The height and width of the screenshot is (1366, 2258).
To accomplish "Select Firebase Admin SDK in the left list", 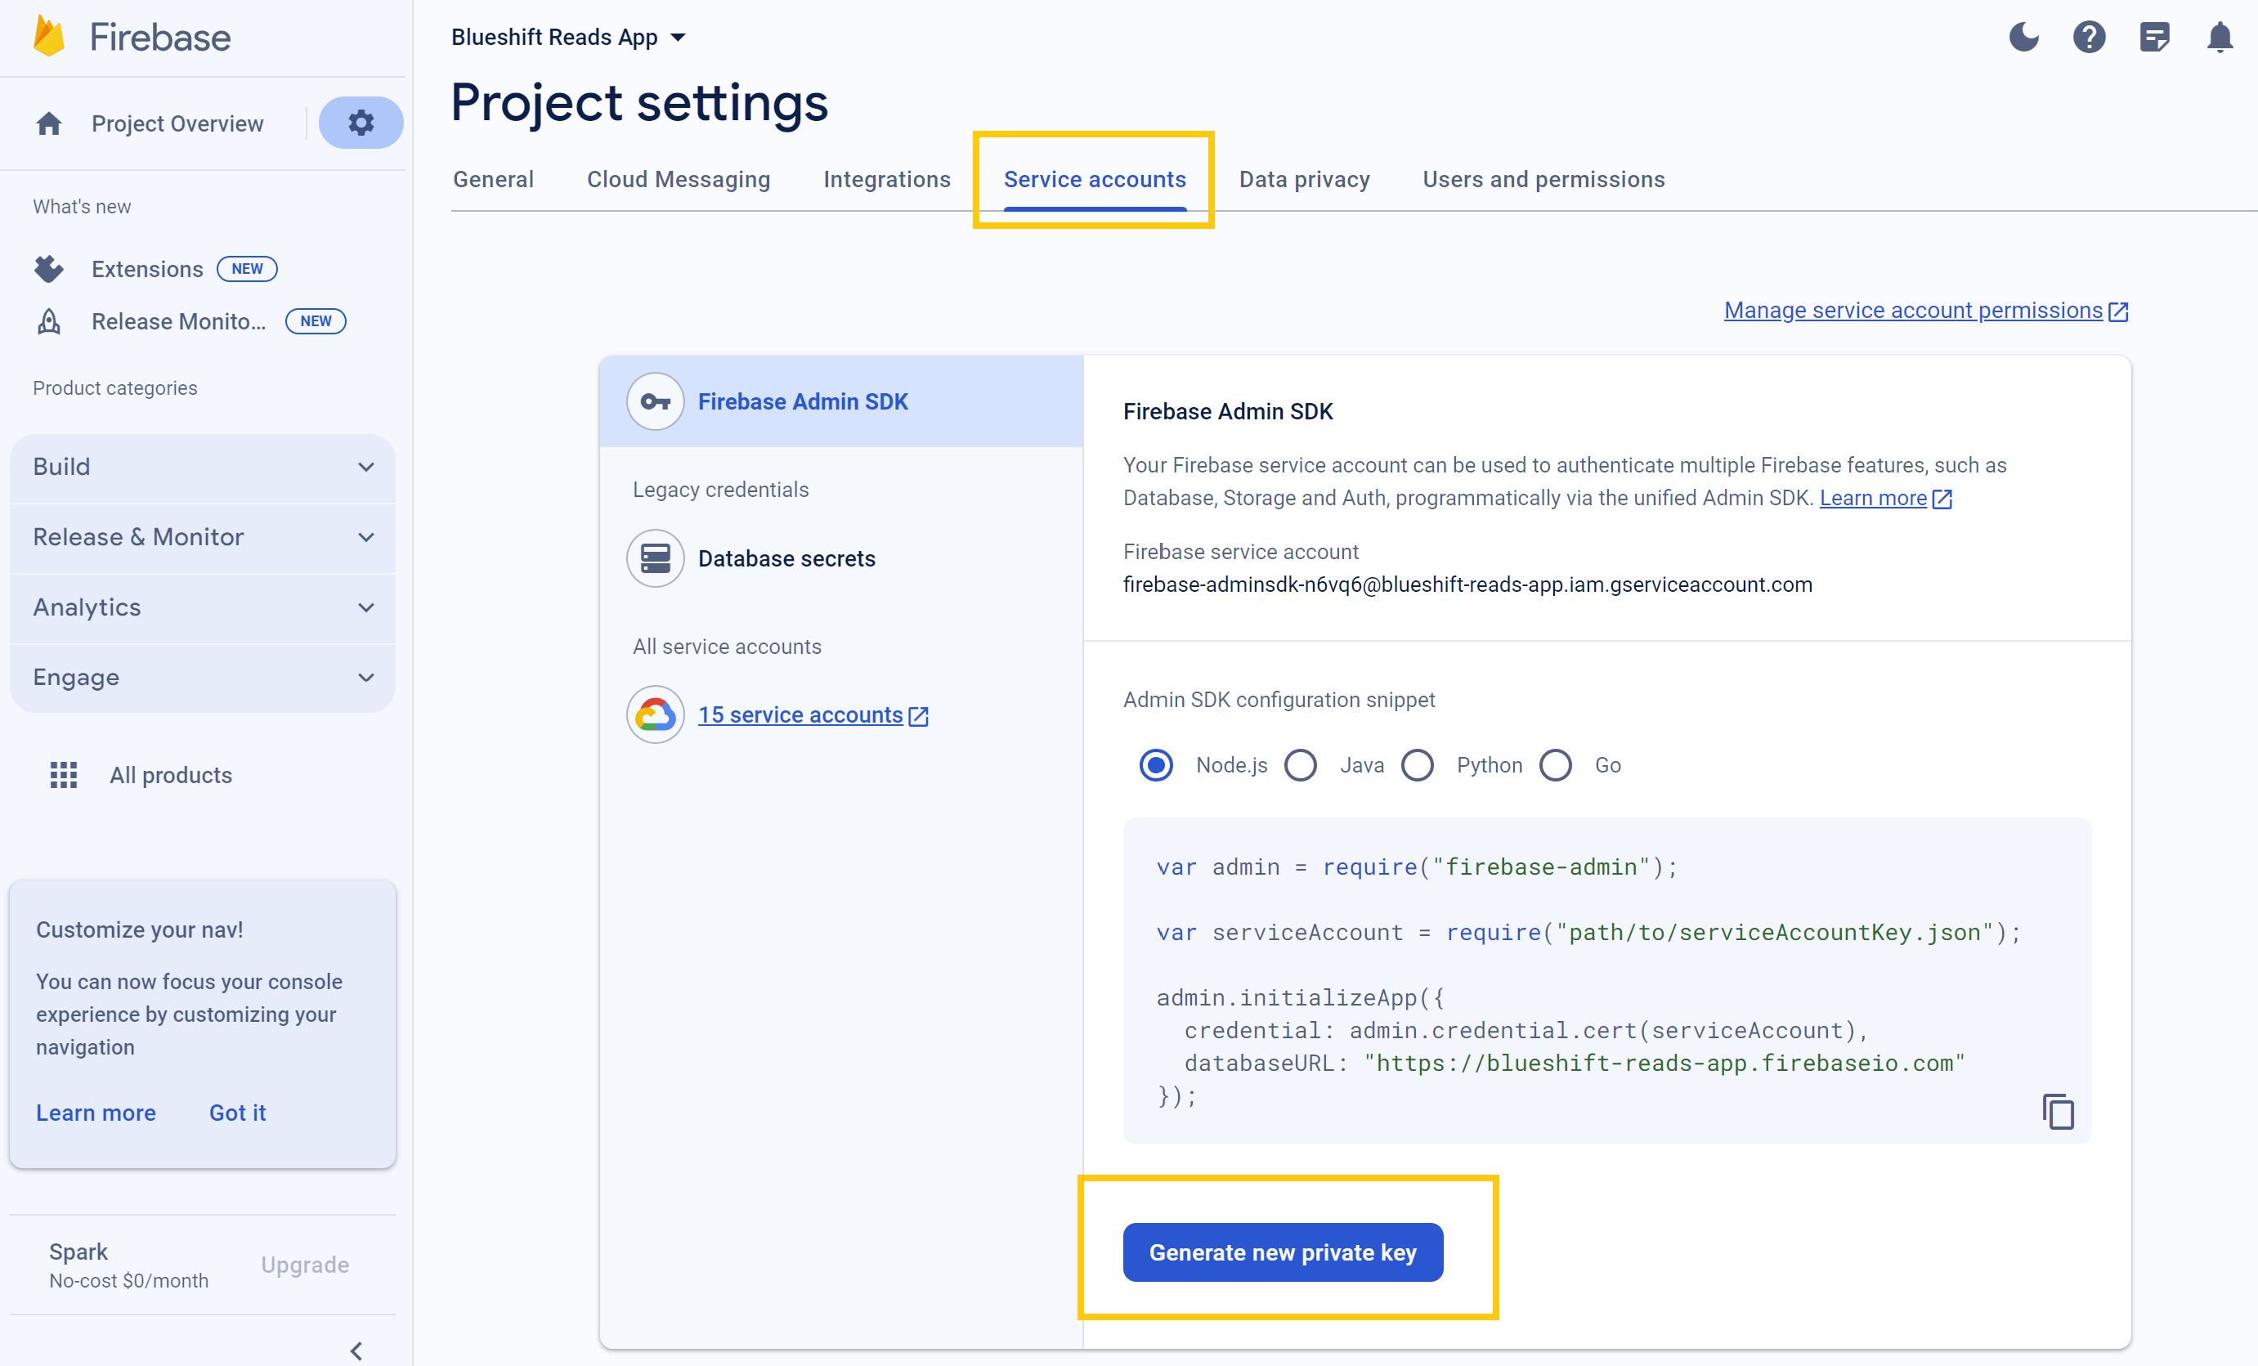I will [840, 401].
